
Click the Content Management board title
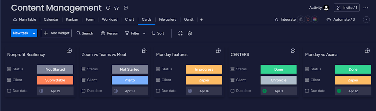[x=56, y=8]
